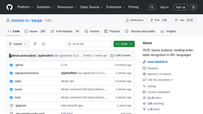
Task: Switch to the Pull requests tab
Action: click(66, 31)
